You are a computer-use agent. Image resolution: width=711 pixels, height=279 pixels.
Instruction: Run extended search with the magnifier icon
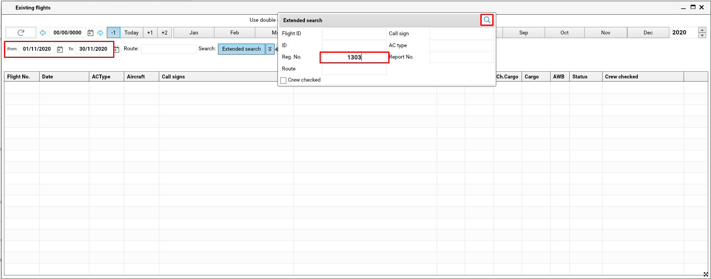(x=487, y=20)
